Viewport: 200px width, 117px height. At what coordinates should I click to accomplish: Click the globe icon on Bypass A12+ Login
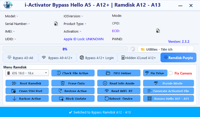coord(82,57)
